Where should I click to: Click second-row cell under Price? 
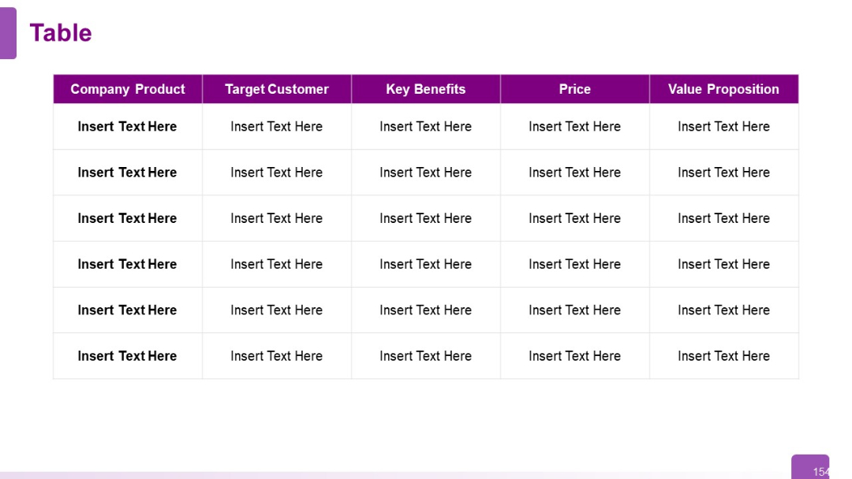coord(575,173)
